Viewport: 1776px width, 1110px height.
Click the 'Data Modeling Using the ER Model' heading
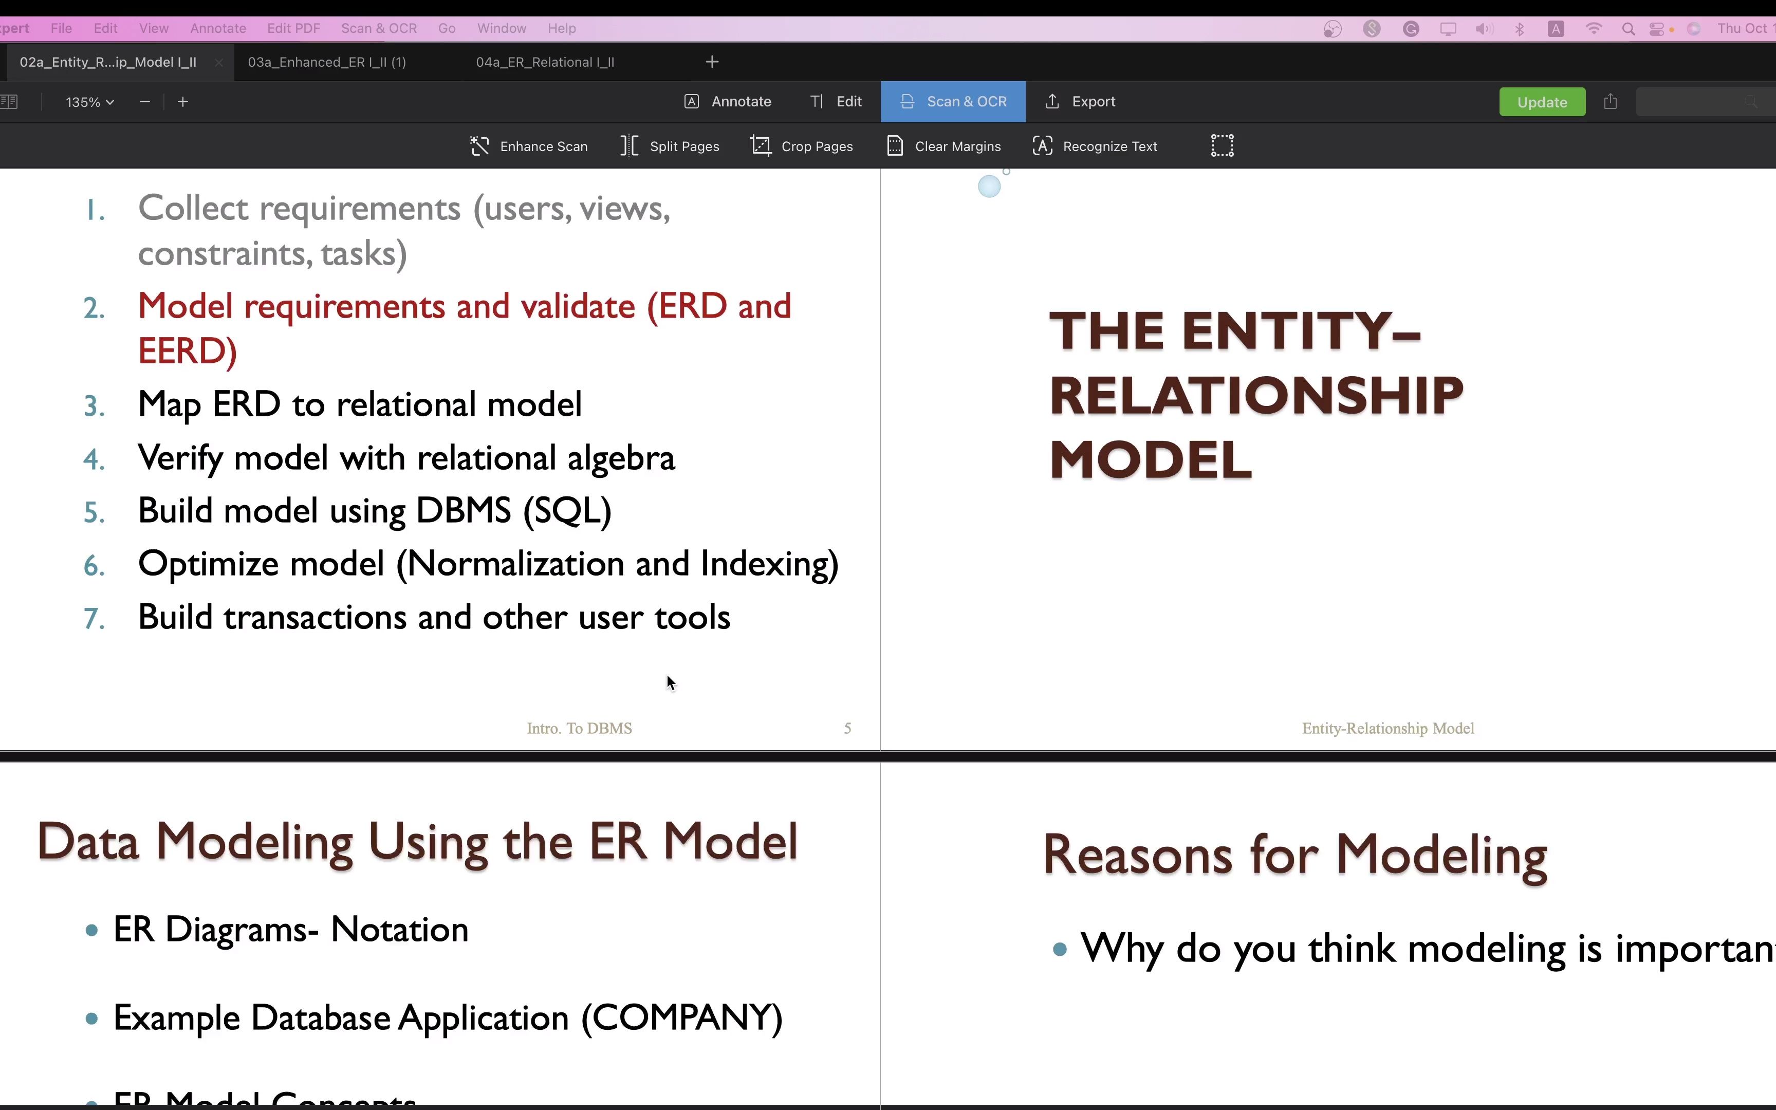click(417, 841)
